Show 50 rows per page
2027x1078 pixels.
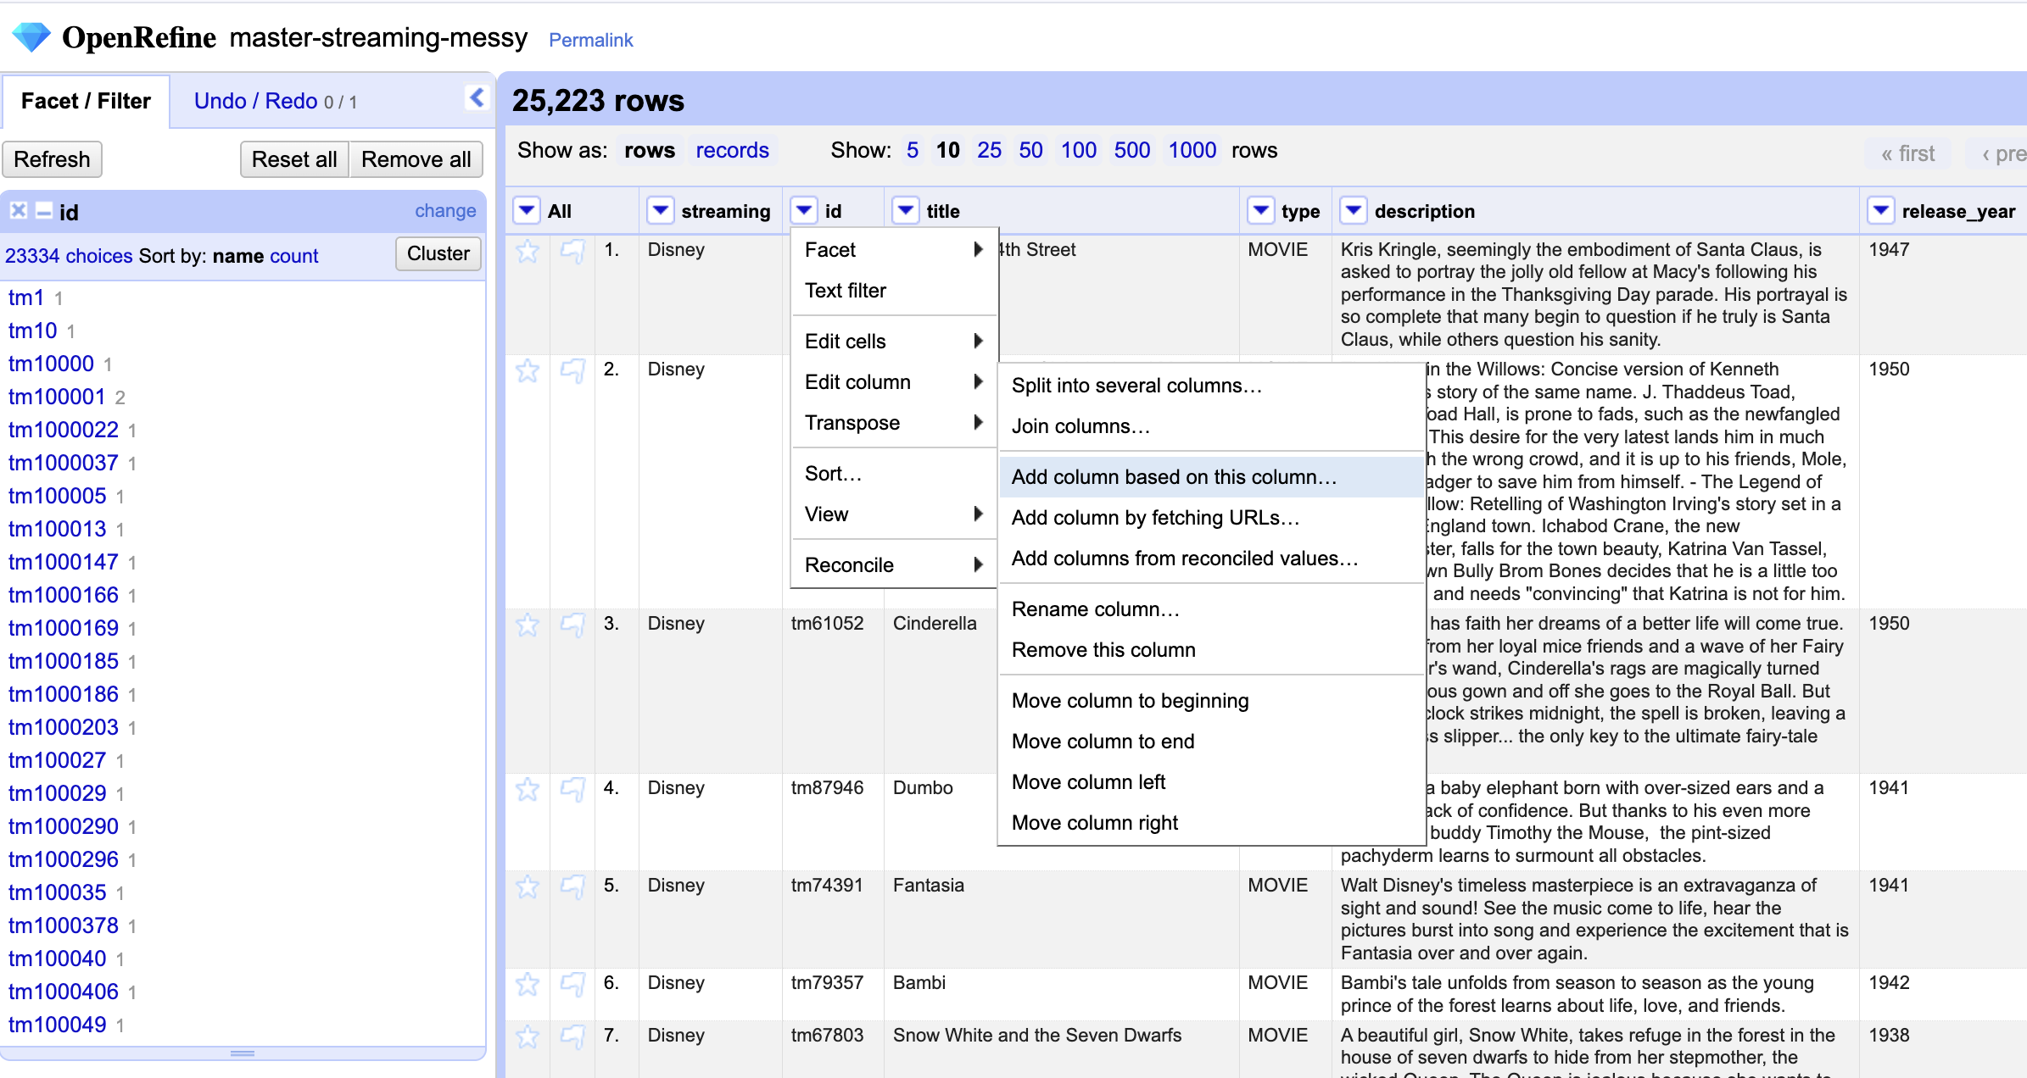click(x=1030, y=150)
